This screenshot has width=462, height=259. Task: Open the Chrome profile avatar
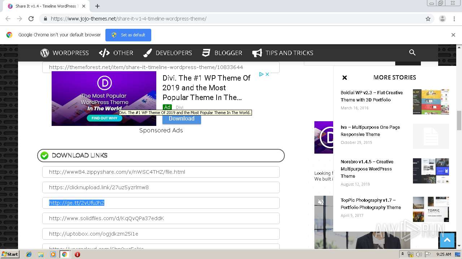442,19
